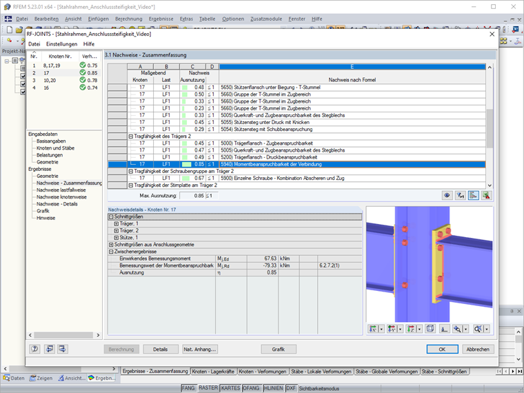Toggle OFANG in status bar
Screen dimensions: 524x393
pos(251,388)
